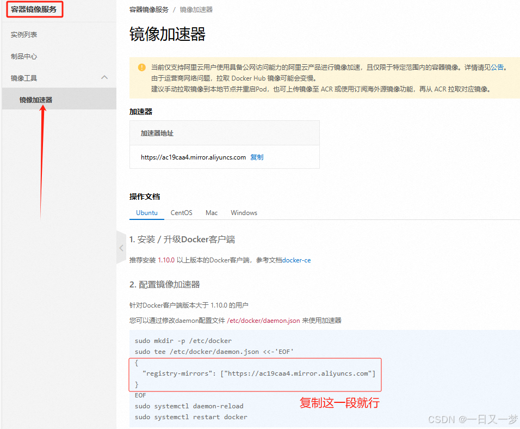520x429 pixels.
Task: Click the 'sudo tee /etc/docker/daemon.json' code line
Action: click(x=214, y=352)
